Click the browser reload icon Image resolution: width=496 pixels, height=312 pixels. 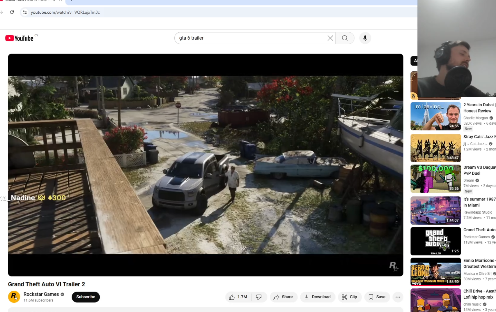click(12, 12)
